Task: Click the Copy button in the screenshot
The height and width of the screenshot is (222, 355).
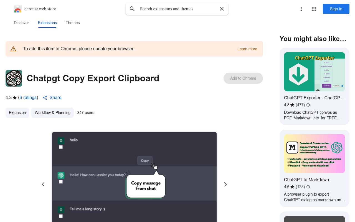Action: pos(145,160)
